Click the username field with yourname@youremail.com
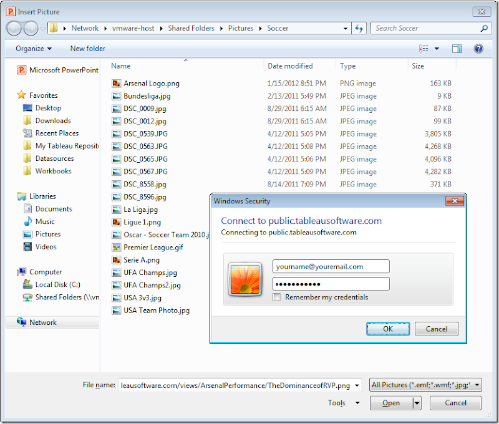This screenshot has width=499, height=424. tap(331, 266)
